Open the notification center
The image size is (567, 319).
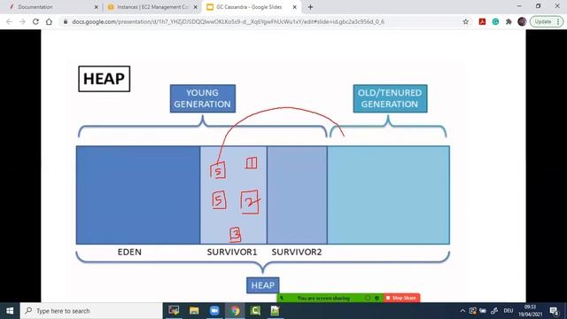coord(555,311)
